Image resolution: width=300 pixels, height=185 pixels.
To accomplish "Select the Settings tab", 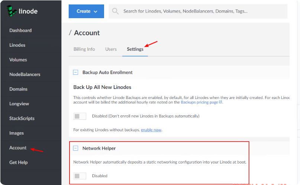I will (135, 49).
